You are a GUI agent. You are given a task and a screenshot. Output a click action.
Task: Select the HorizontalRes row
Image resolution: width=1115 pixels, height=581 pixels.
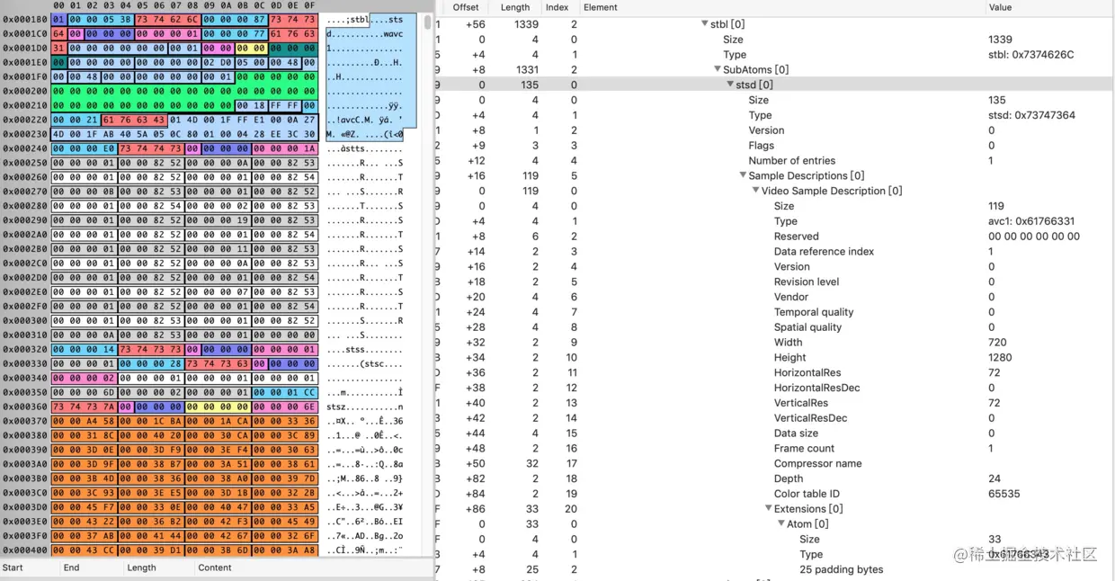coord(775,372)
